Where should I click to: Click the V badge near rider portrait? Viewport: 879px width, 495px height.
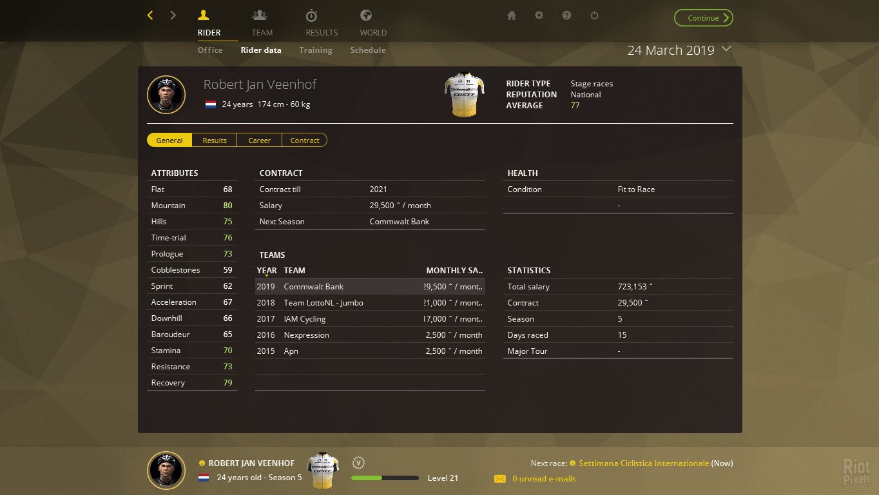tap(358, 462)
